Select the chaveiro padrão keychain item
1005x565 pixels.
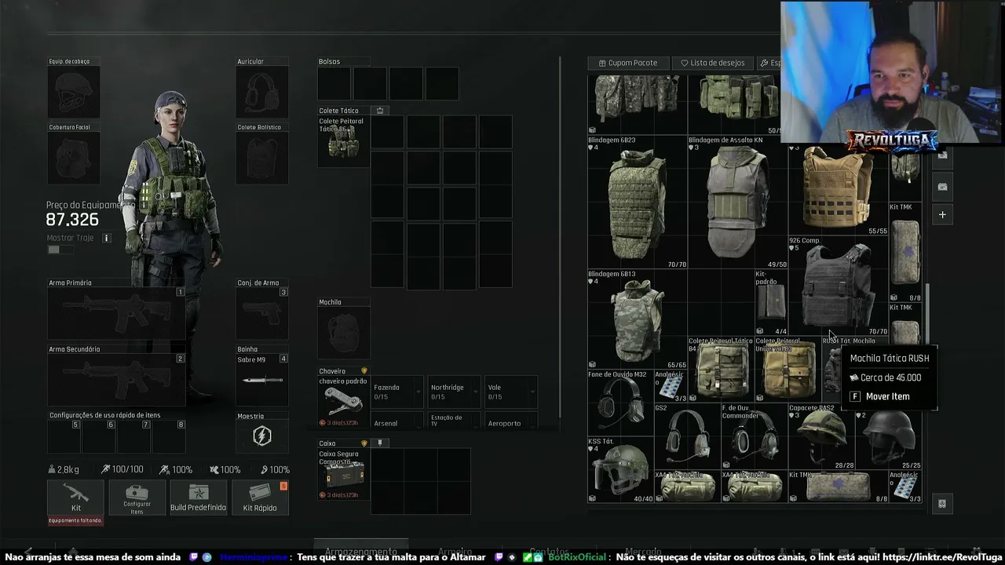click(344, 403)
